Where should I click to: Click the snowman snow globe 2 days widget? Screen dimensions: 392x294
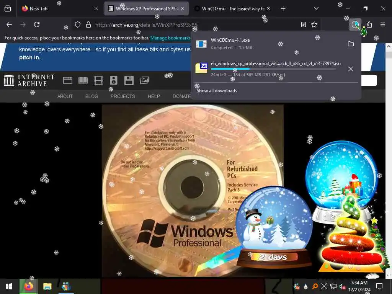(x=274, y=227)
